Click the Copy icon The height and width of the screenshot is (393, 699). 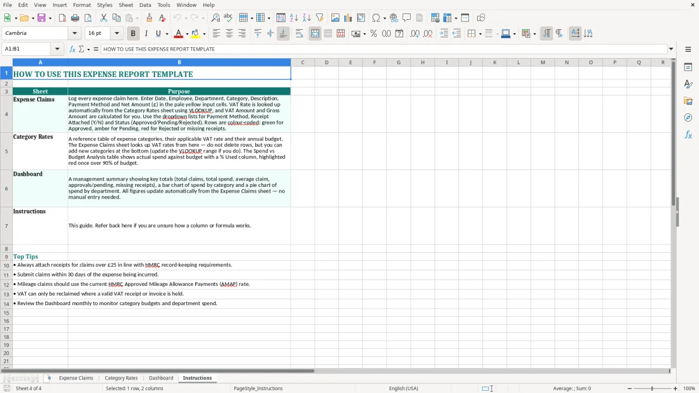tap(116, 18)
